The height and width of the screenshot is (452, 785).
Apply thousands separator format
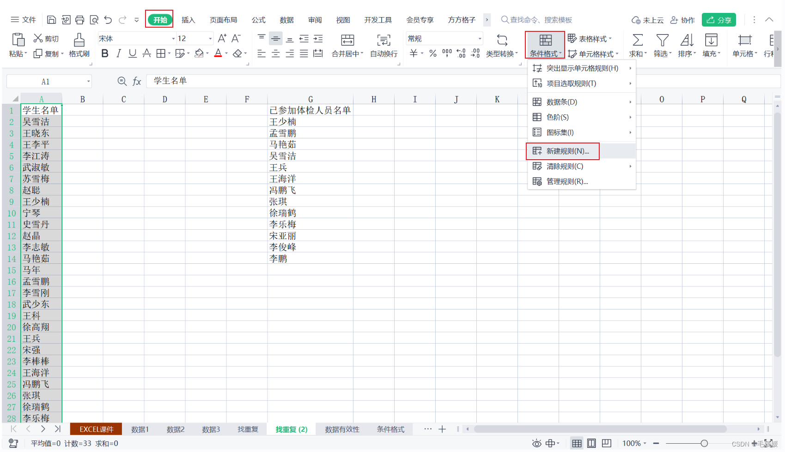click(447, 54)
